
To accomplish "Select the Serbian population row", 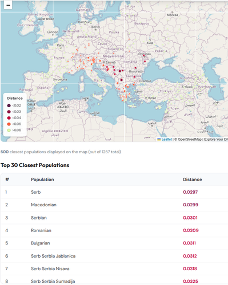I will coord(114,218).
